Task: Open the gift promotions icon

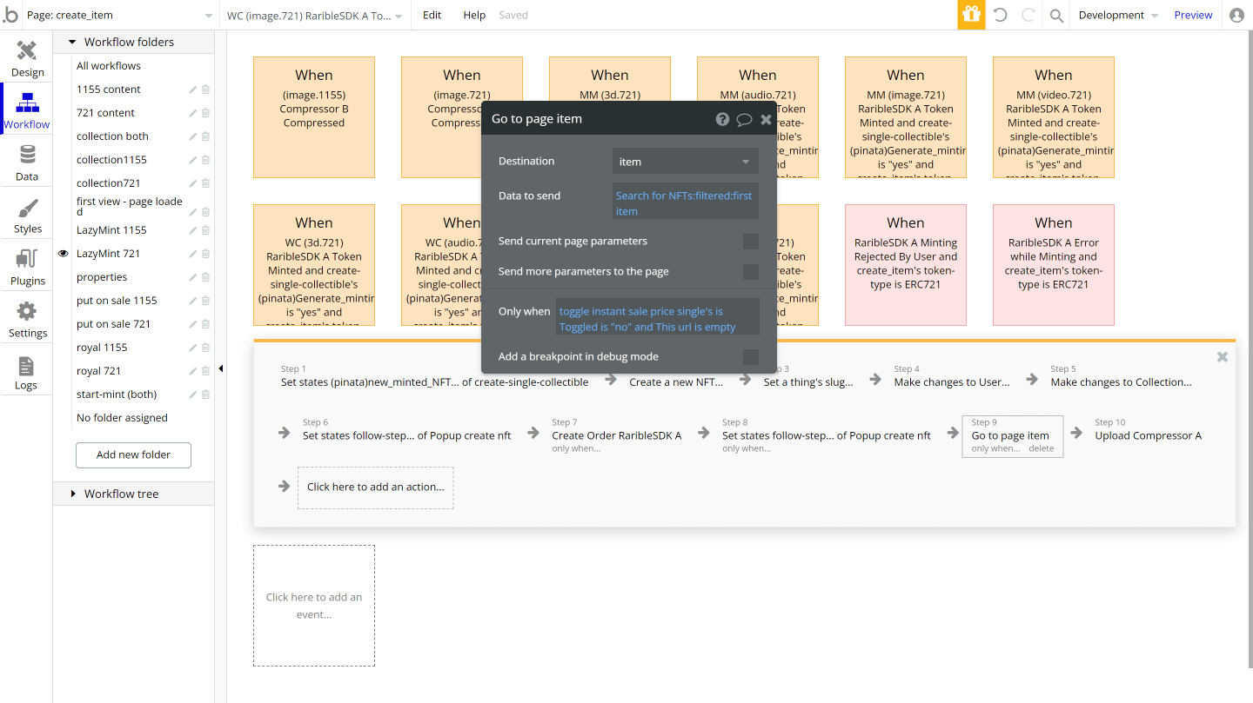Action: coord(971,15)
